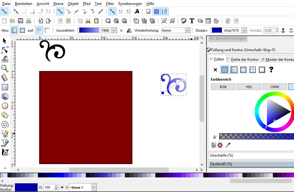Activate the Zoom magnifier tool
Screen dimensions: 294x192
coord(5,68)
